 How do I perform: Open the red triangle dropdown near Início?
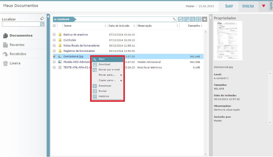pyautogui.click(x=263, y=6)
